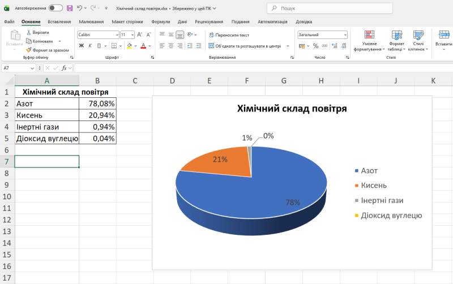Click the increase font size icon
This screenshot has height=284, width=453.
[139, 35]
